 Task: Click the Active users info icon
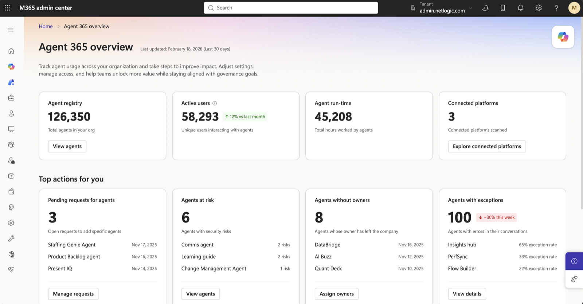[x=215, y=103]
